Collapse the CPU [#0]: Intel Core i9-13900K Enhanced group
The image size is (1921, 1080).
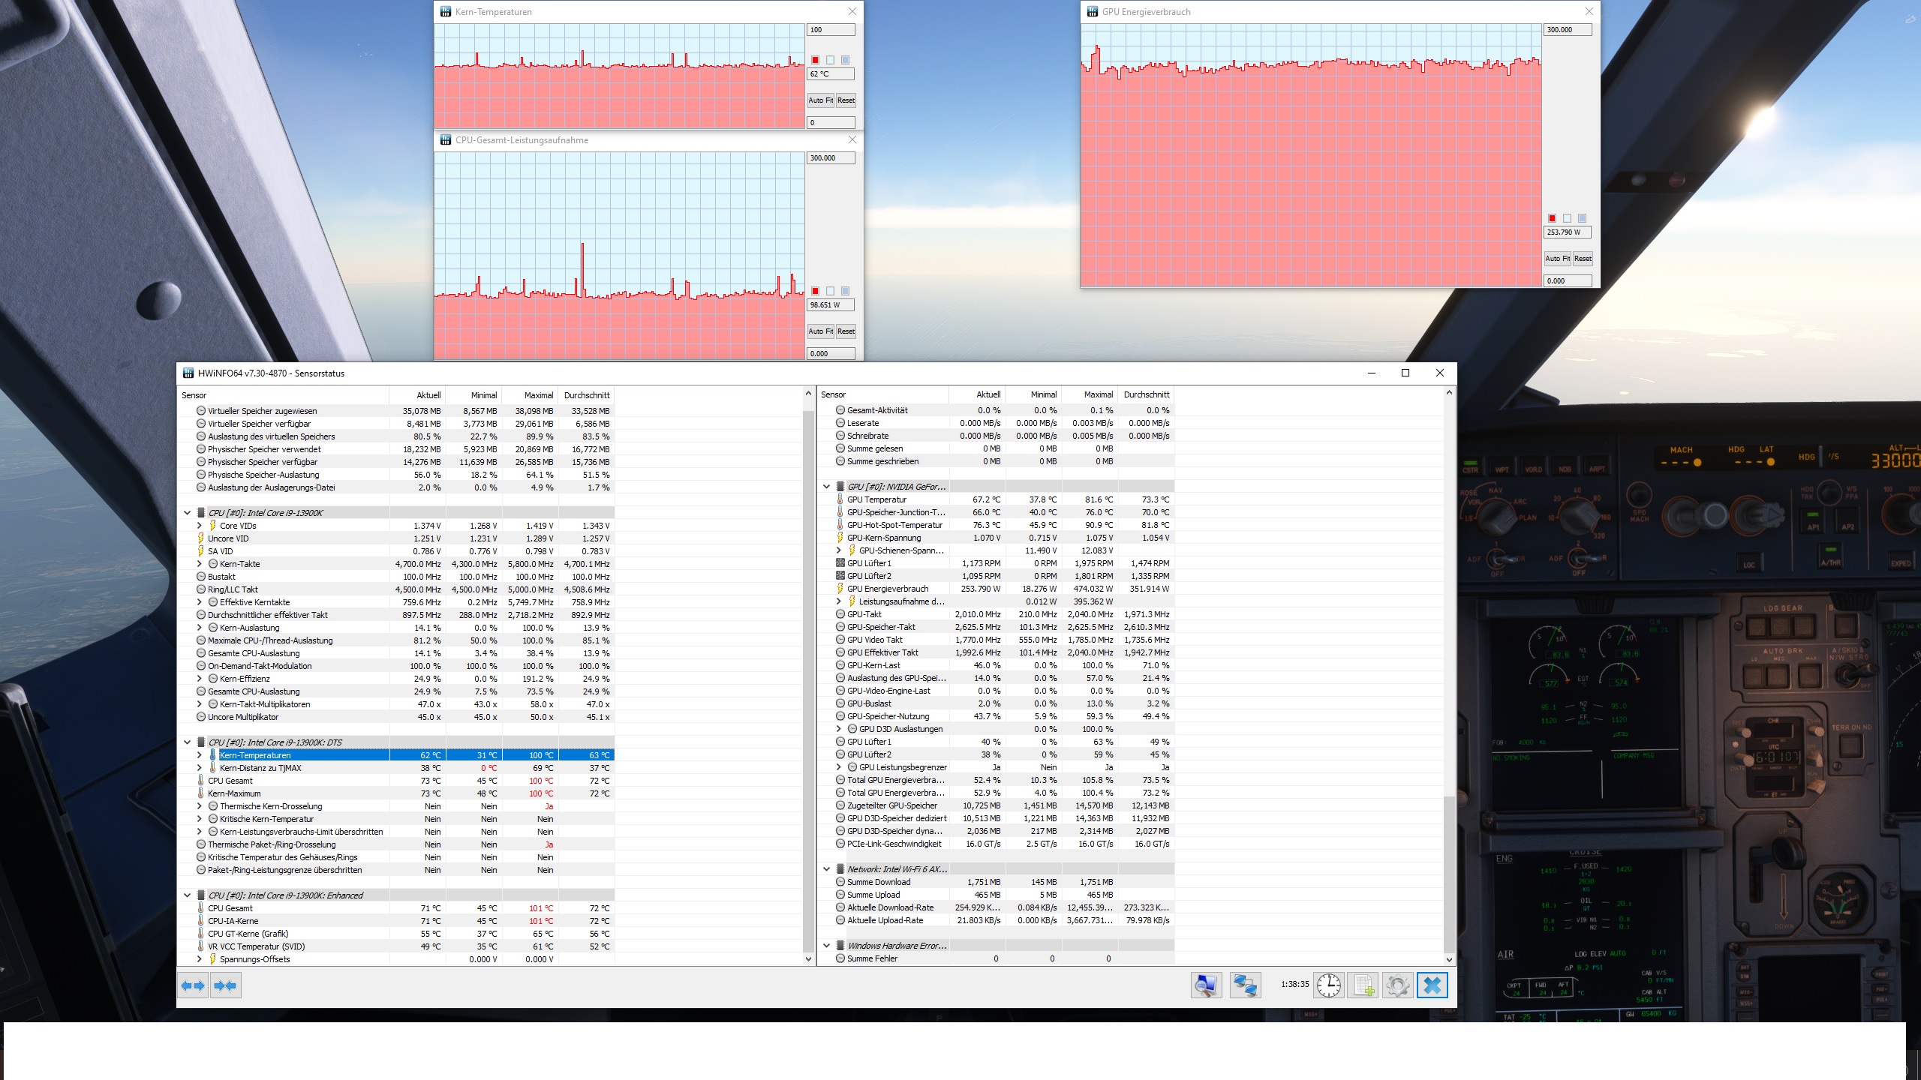(188, 895)
